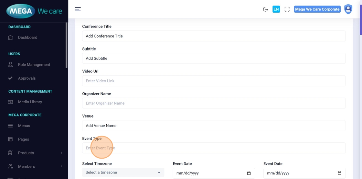
Task: Enter fullscreen mode icon
Action: 287,9
